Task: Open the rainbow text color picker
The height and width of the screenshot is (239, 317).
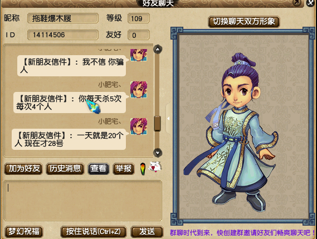Action: (143, 169)
